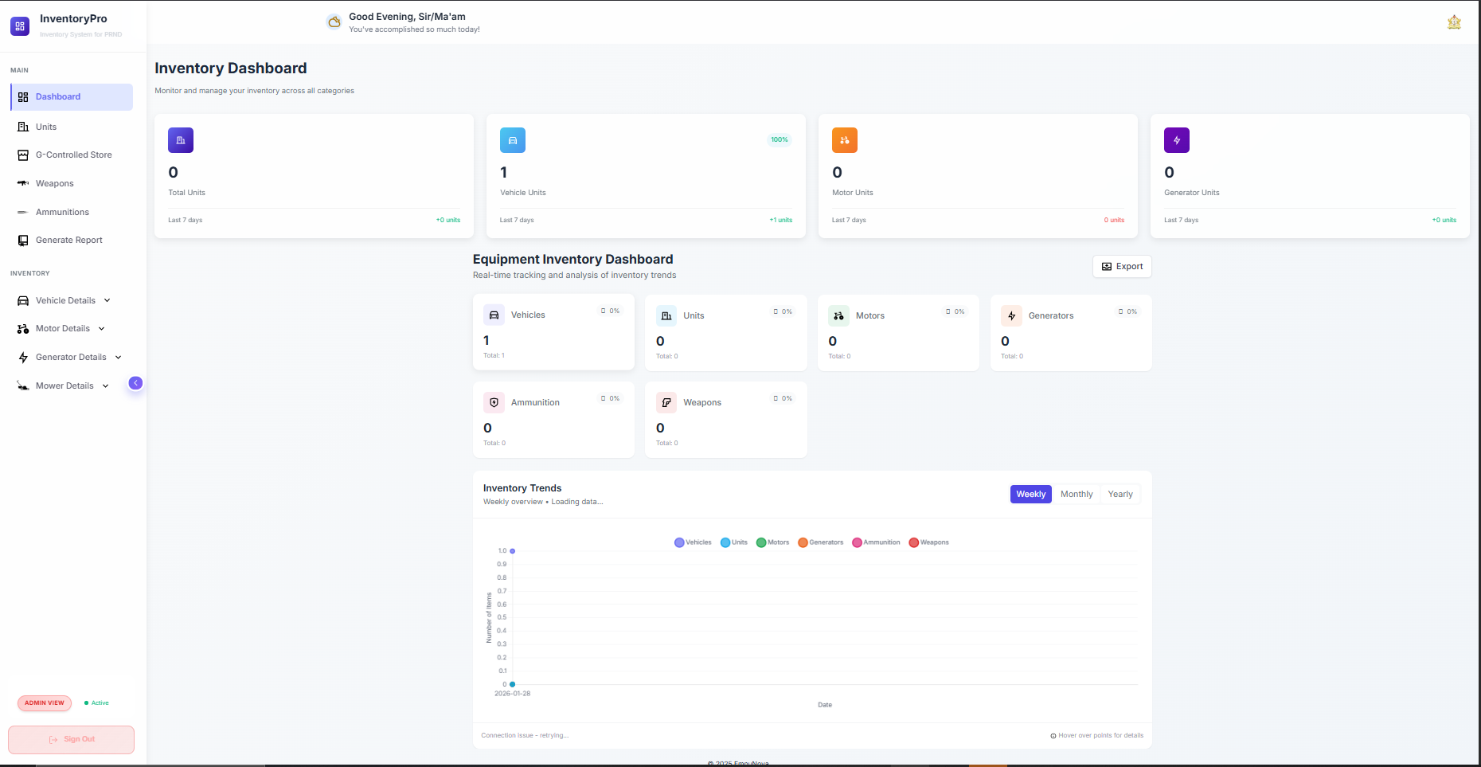The height and width of the screenshot is (767, 1481).
Task: Click the blue Vehicle Units card icon
Action: point(513,140)
